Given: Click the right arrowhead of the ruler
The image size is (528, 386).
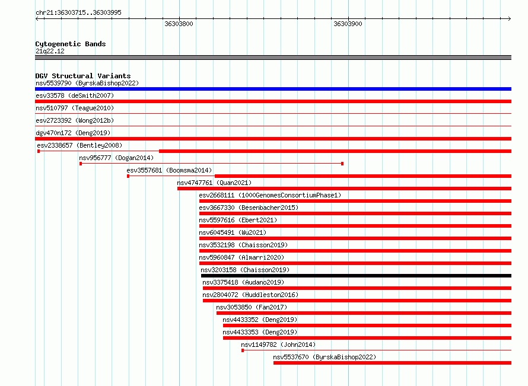Looking at the screenshot, I should (509, 19).
